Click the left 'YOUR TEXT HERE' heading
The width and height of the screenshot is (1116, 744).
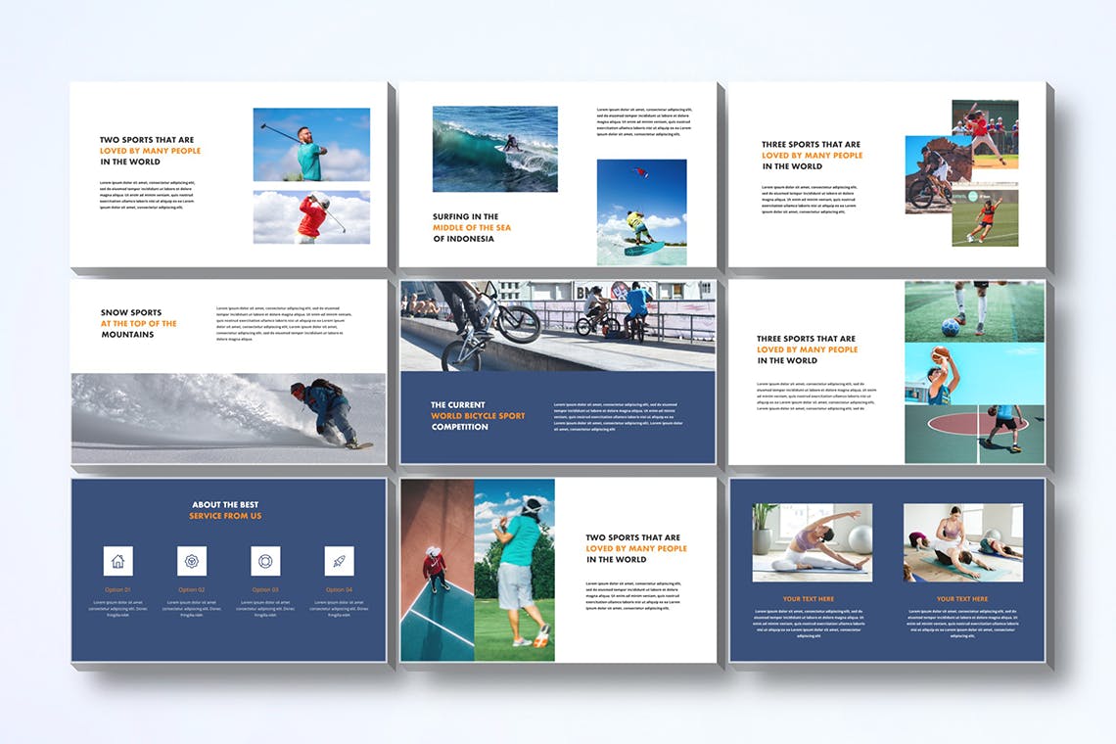(809, 598)
